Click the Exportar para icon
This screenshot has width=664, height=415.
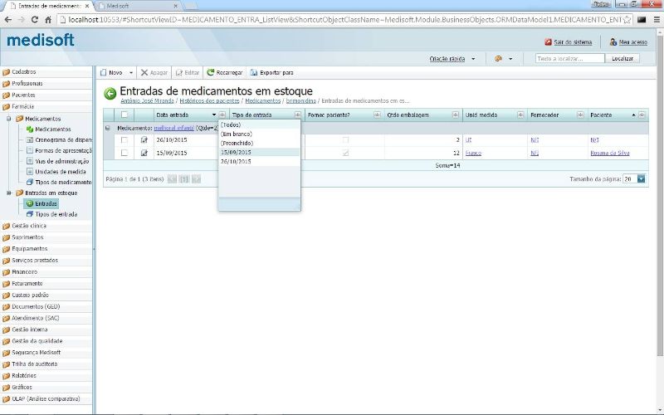click(254, 72)
